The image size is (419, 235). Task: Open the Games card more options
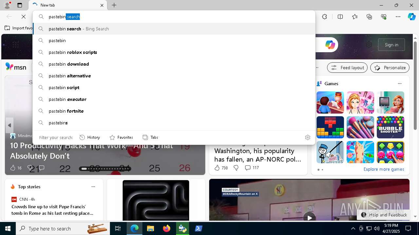pos(399,84)
